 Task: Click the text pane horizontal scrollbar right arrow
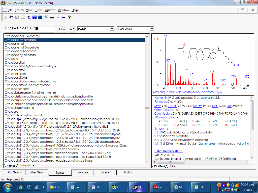247,162
